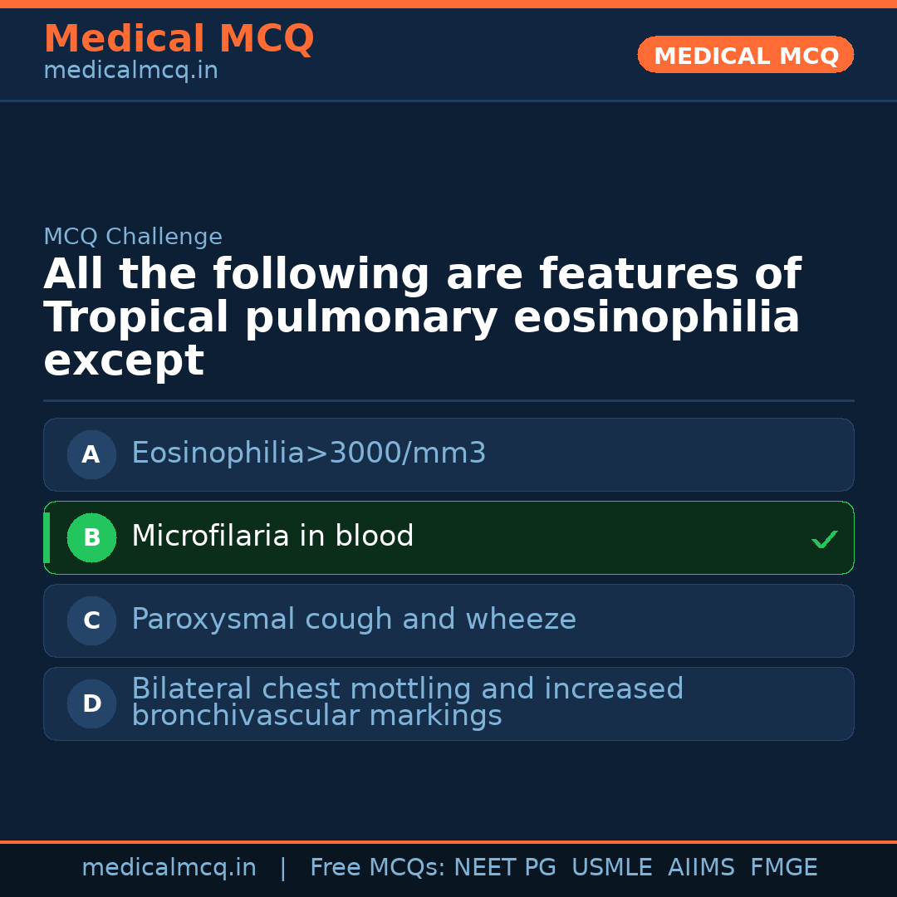This screenshot has width=897, height=897.
Task: Select the "Eosinophilia>3000/mm3" answer text
Action: [x=308, y=453]
